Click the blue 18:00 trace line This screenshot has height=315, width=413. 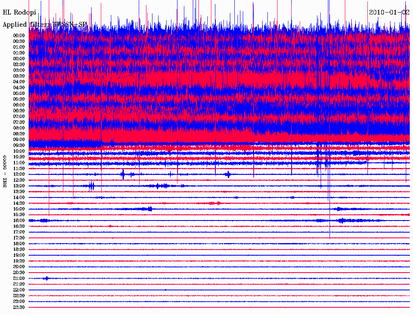pyautogui.click(x=219, y=244)
